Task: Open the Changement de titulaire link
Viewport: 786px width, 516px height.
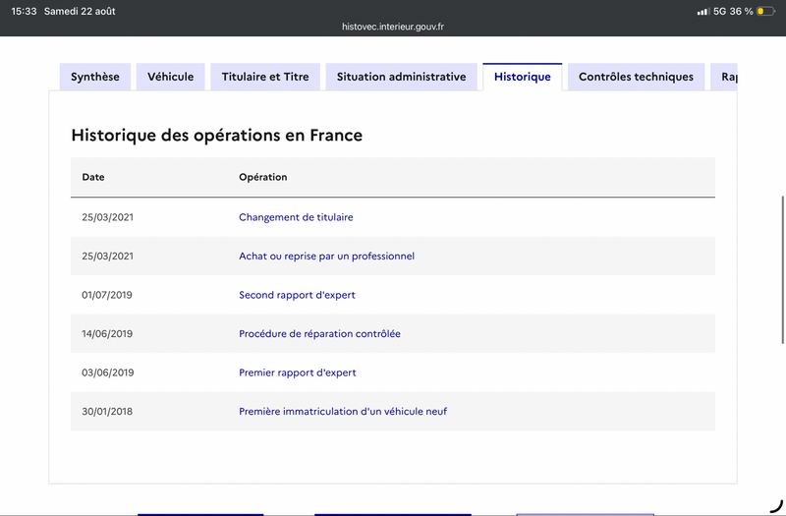Action: (x=296, y=217)
